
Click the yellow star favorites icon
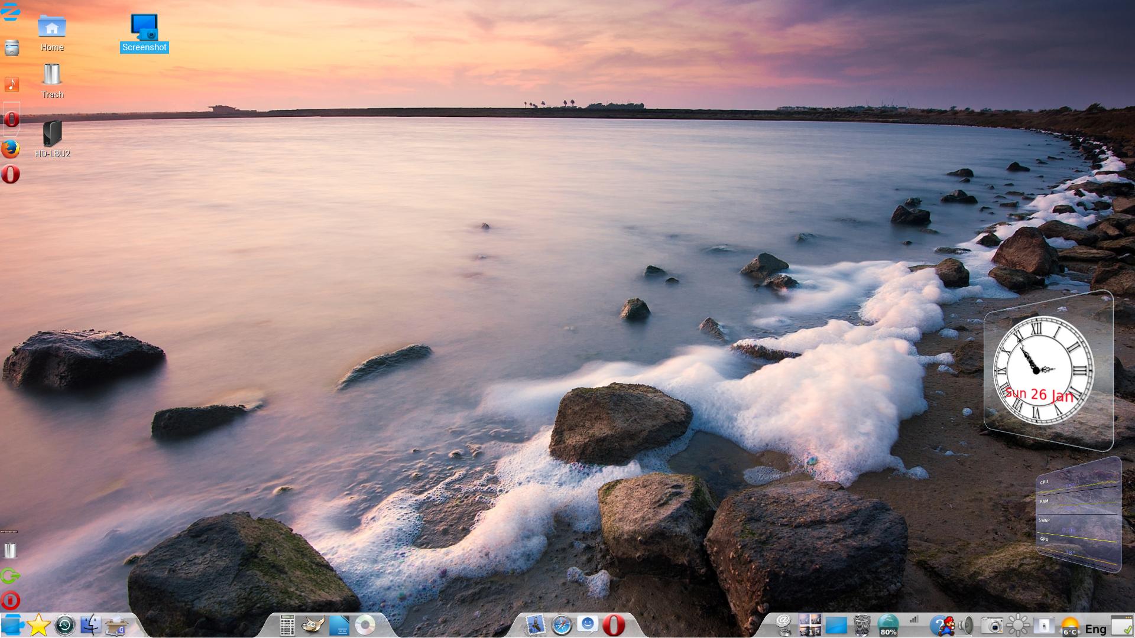point(38,625)
